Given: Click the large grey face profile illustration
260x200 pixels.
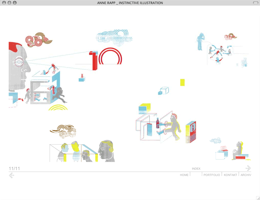Looking at the screenshot, I should point(18,67).
